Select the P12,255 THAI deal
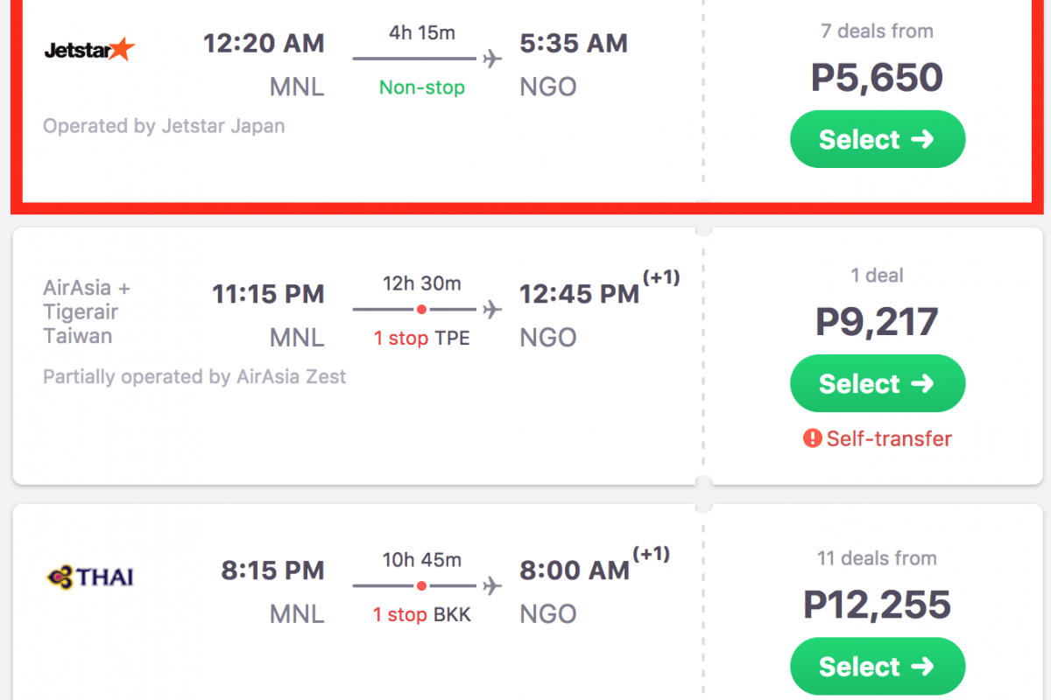1051x700 pixels. [877, 666]
